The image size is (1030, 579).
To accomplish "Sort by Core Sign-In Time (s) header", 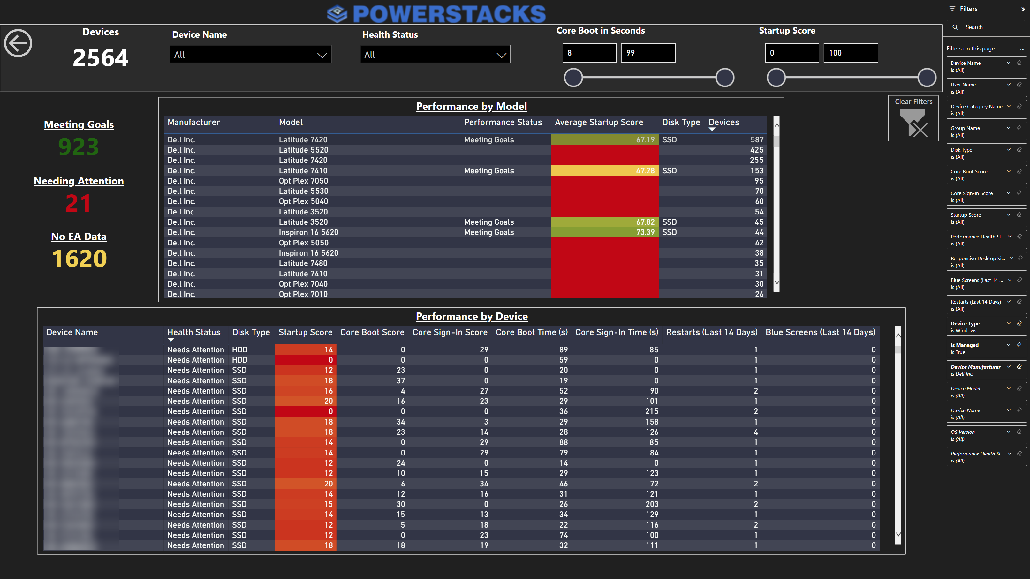I will click(617, 332).
